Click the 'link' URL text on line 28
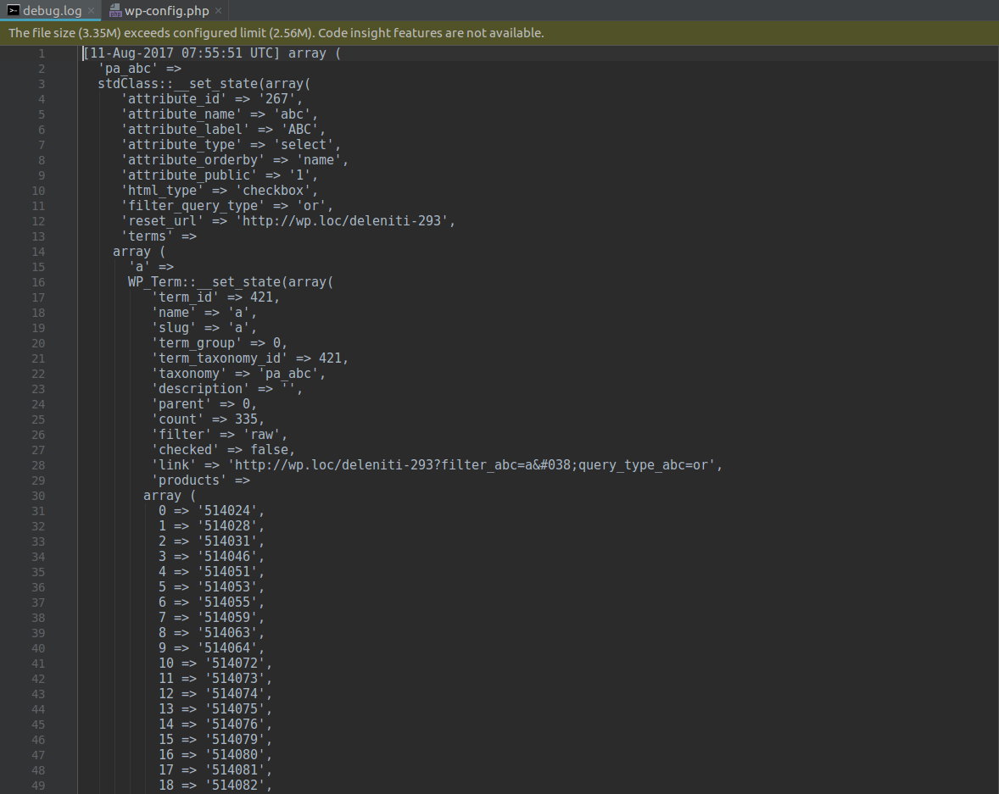The image size is (999, 794). tap(472, 465)
